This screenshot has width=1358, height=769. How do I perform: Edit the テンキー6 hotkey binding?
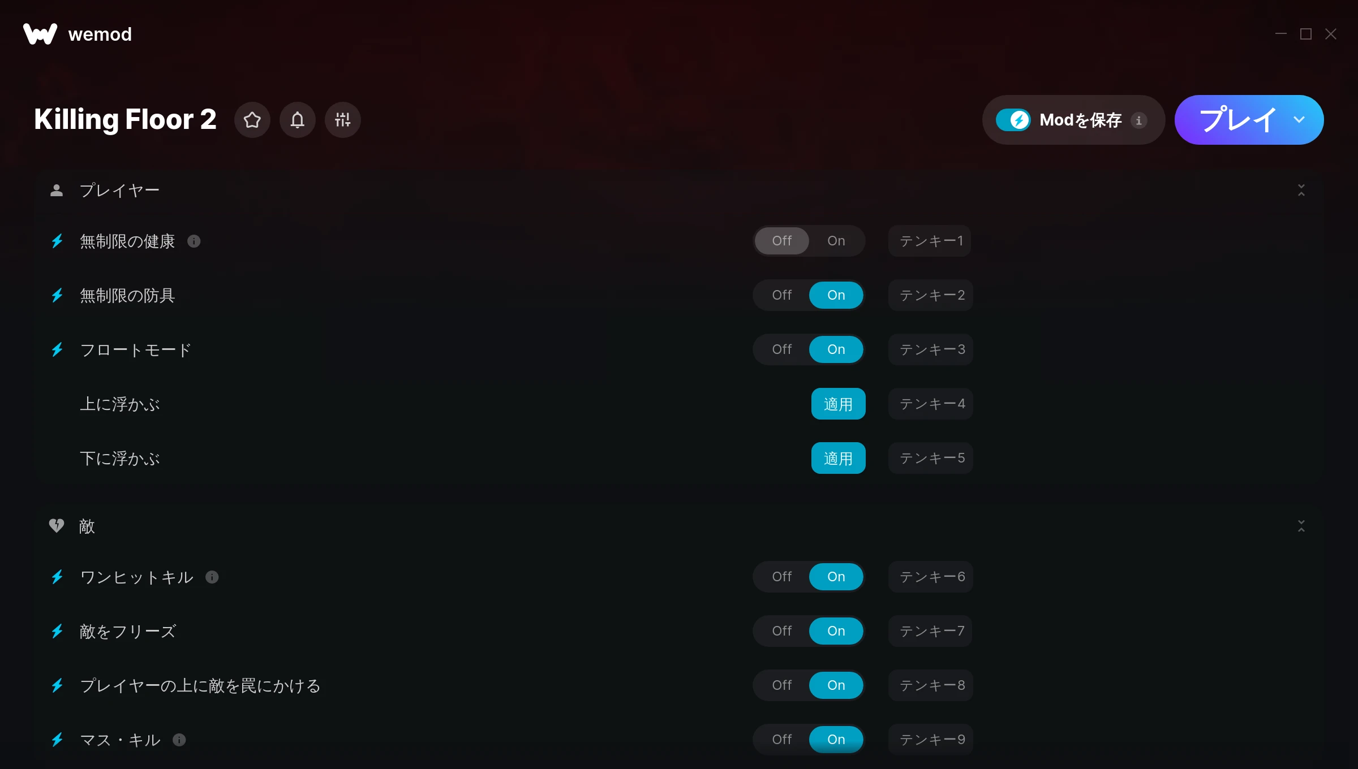coord(931,577)
